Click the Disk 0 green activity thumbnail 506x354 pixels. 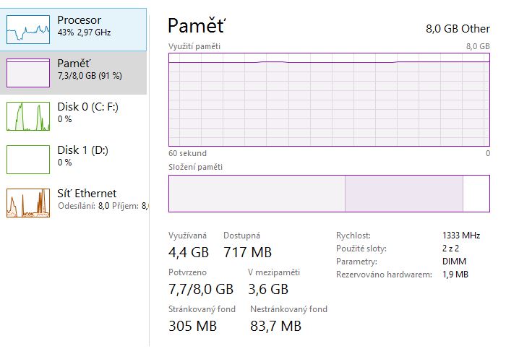(x=27, y=116)
